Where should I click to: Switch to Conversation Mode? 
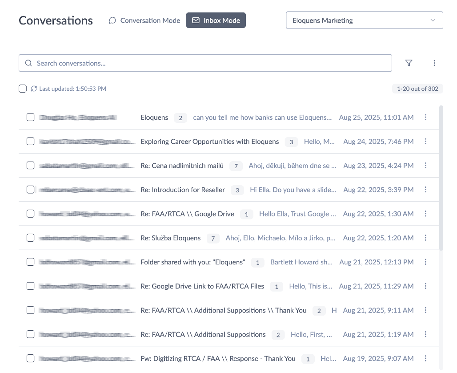pos(144,20)
